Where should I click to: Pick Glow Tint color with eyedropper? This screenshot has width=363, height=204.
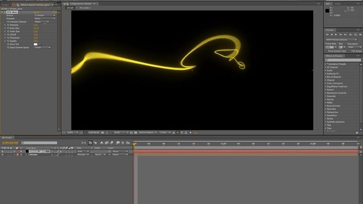pos(40,44)
